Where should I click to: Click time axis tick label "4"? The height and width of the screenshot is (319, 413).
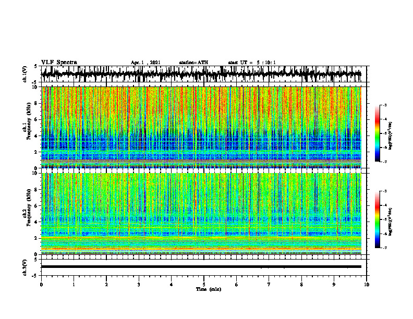172,285
